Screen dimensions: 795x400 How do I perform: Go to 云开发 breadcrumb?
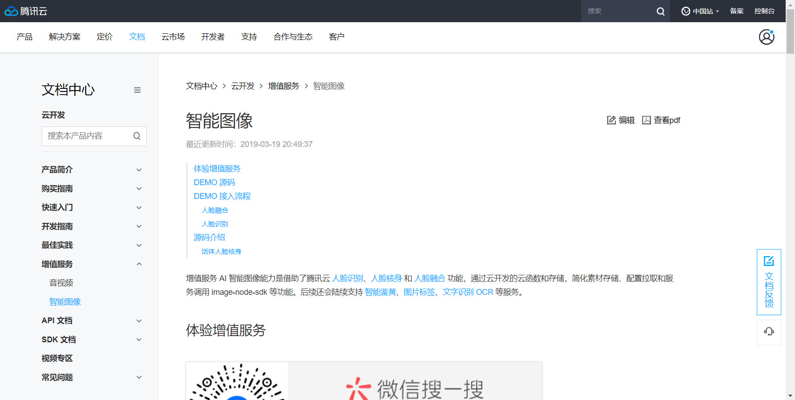243,86
